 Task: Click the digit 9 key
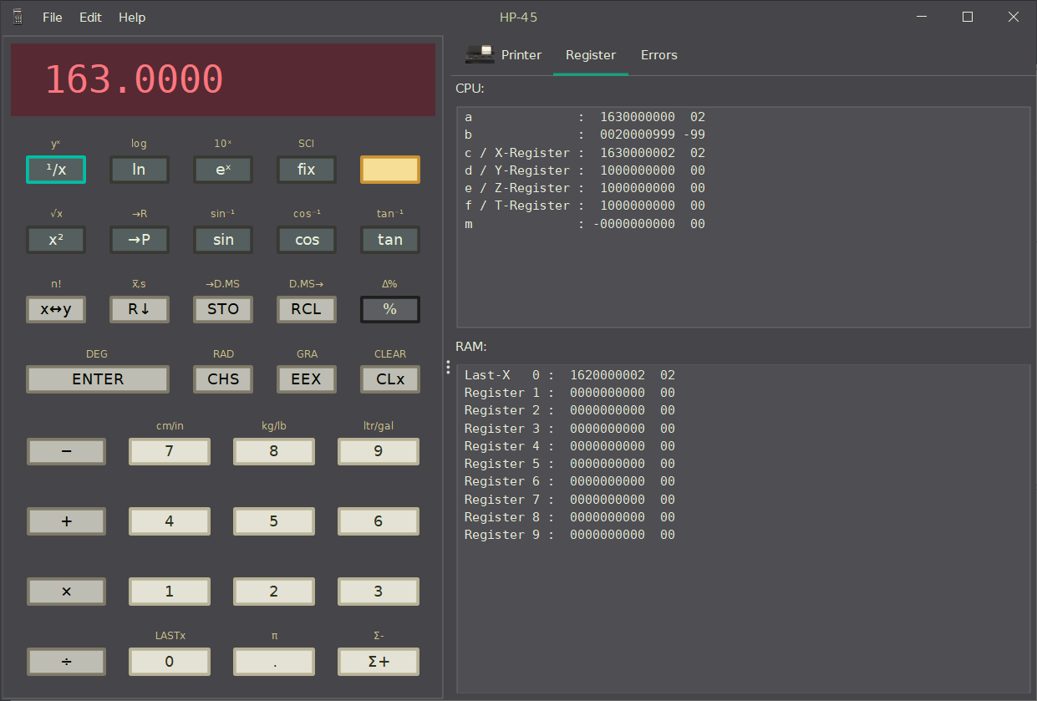coord(379,451)
